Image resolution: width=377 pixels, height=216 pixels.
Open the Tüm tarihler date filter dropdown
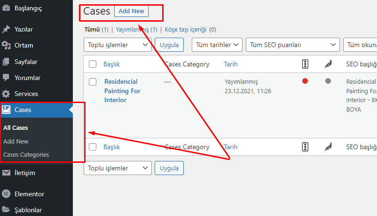[x=217, y=45]
